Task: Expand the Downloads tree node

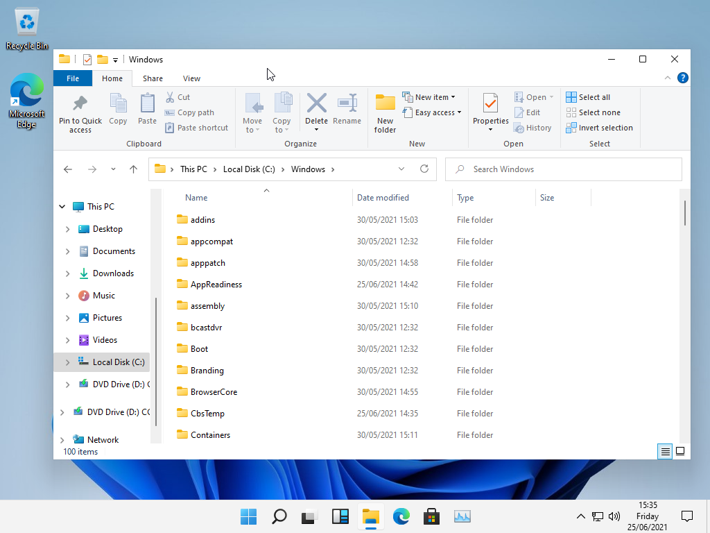Action: coord(67,273)
